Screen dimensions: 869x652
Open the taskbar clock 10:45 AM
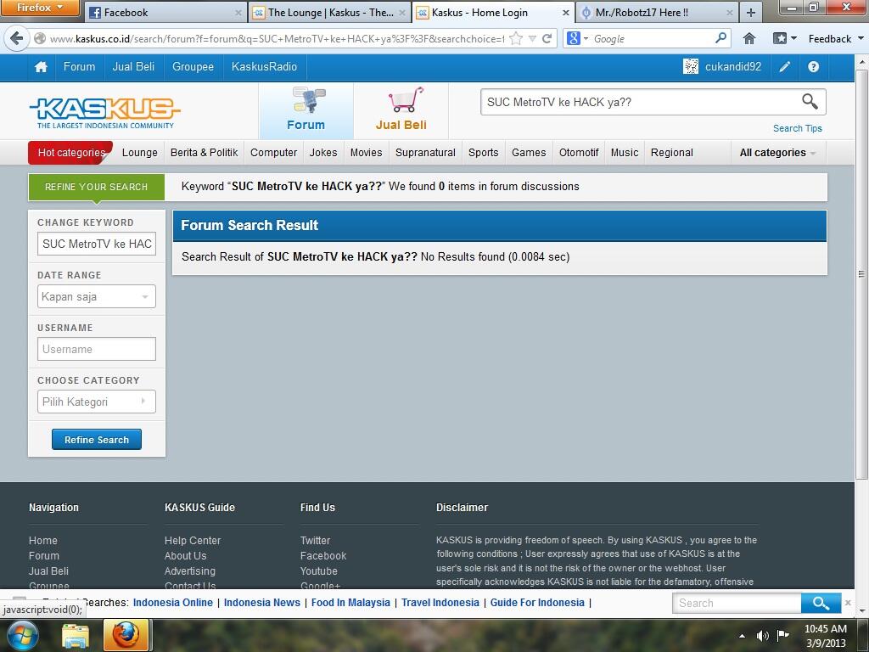click(825, 636)
